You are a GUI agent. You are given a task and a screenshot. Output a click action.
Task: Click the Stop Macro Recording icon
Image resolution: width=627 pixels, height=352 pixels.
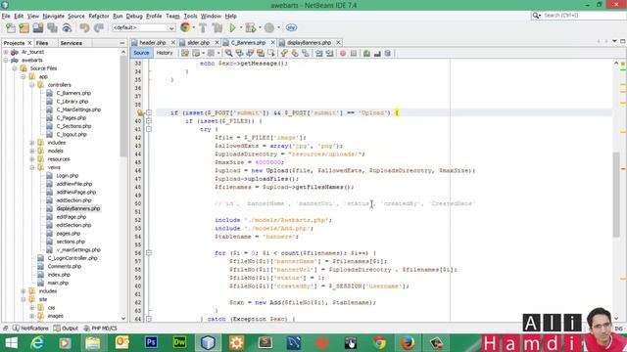(354, 53)
